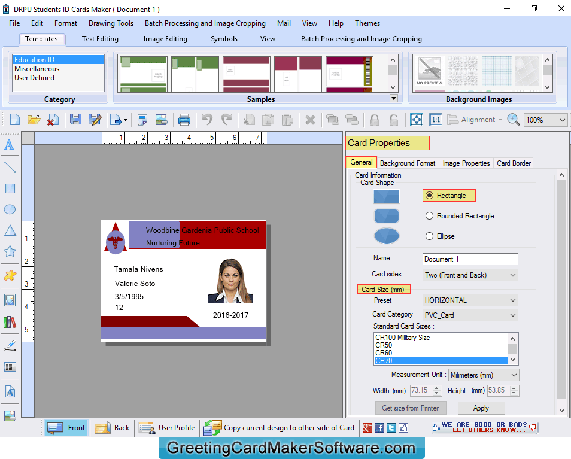Click the Apply button

[481, 408]
